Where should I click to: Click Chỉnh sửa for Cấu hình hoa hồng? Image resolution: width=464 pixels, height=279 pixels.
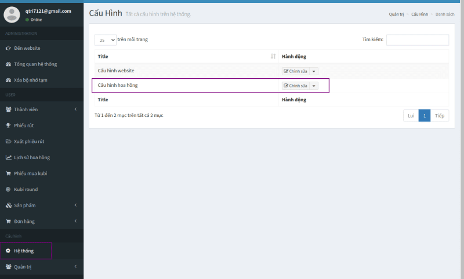[295, 86]
